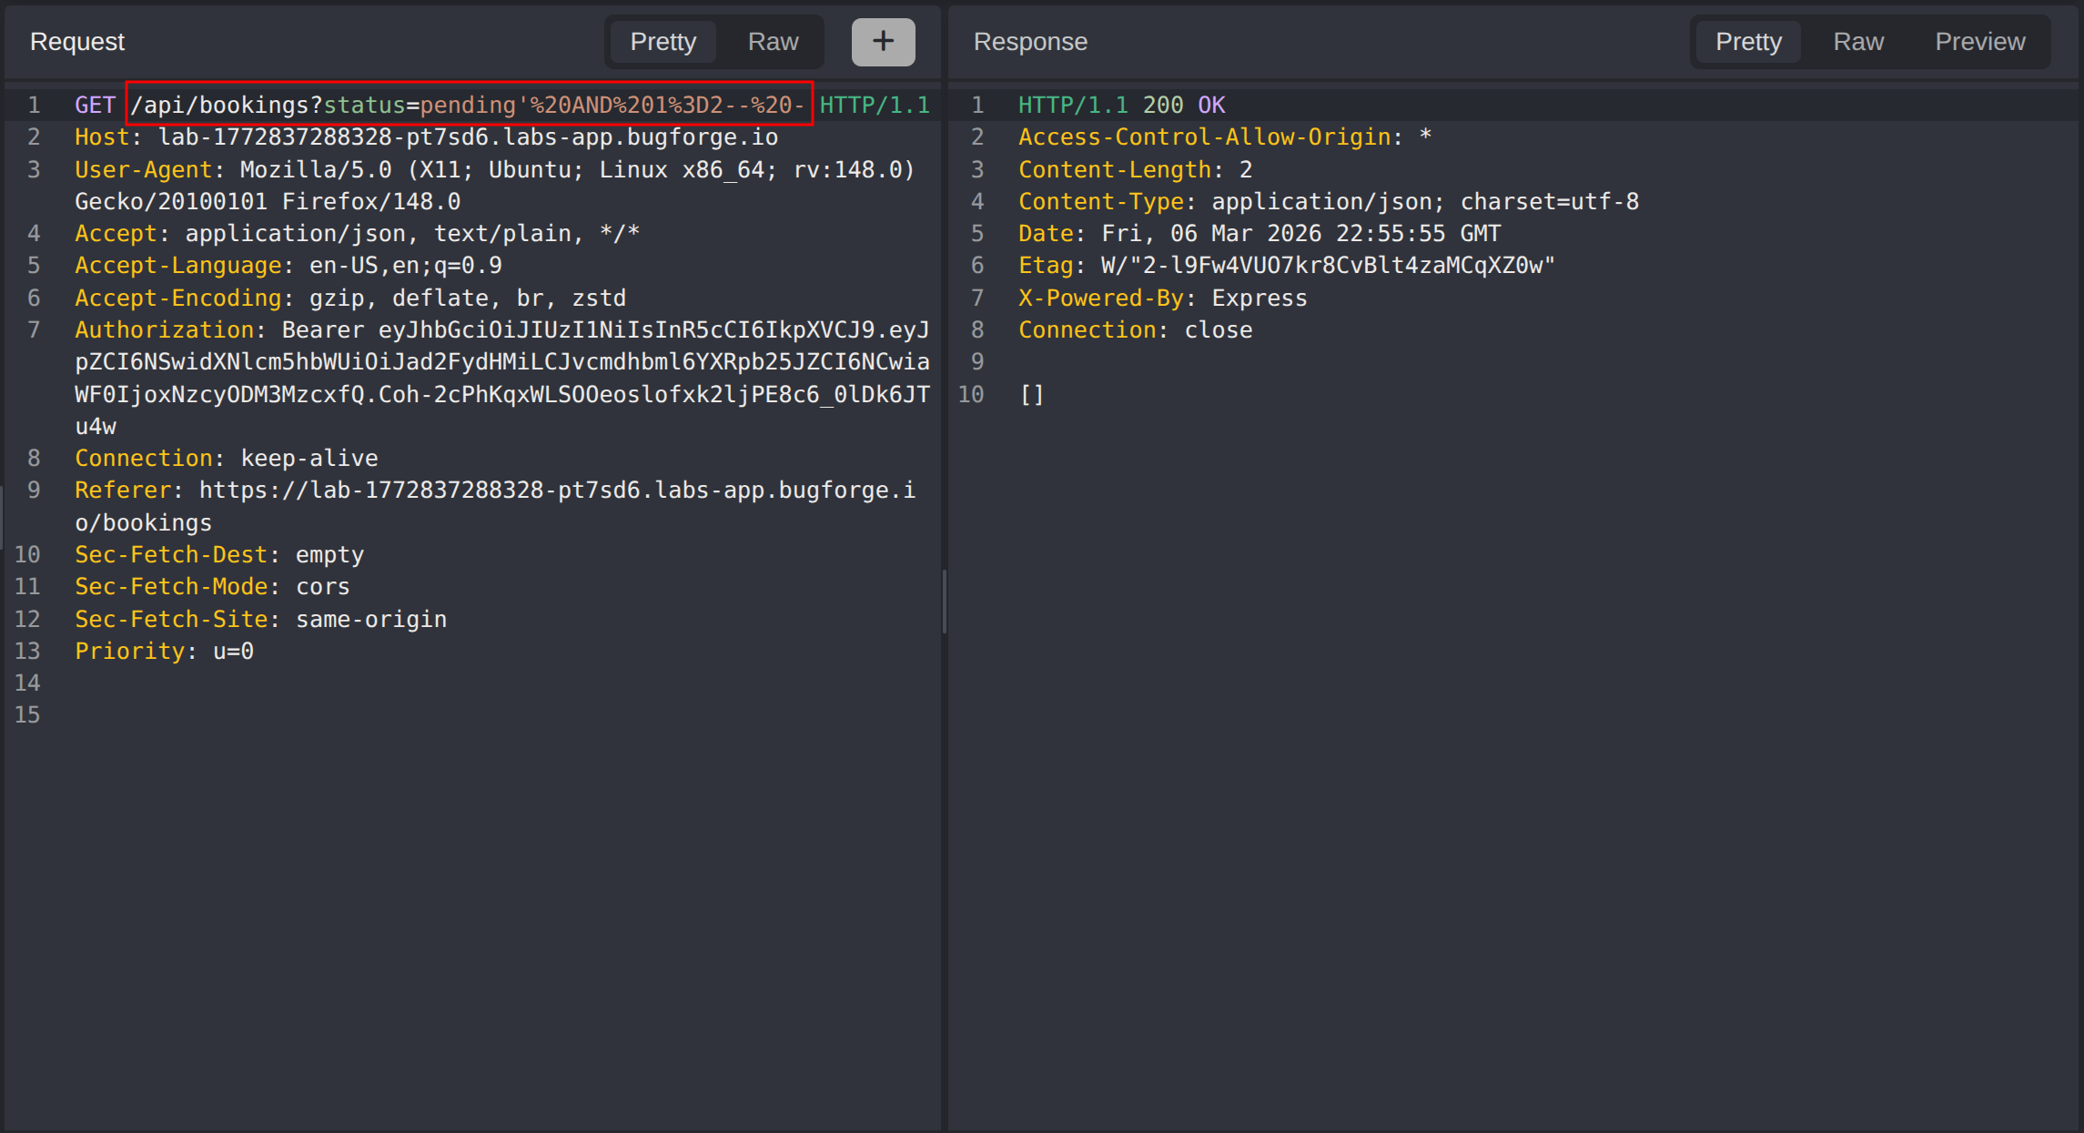Click the plus button in Request panel

pyautogui.click(x=883, y=42)
